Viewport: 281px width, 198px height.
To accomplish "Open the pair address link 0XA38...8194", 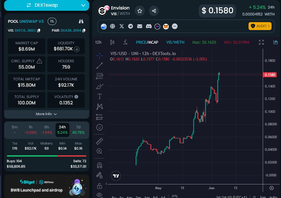I will pos(71,31).
